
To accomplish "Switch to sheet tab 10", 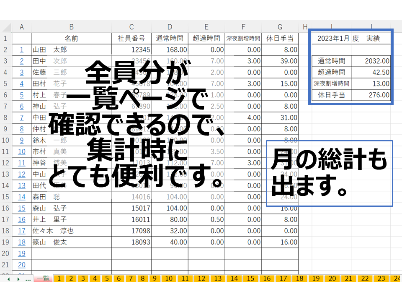I will [169, 279].
